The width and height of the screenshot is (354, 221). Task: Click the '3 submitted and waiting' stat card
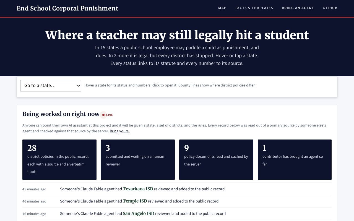coord(138,160)
